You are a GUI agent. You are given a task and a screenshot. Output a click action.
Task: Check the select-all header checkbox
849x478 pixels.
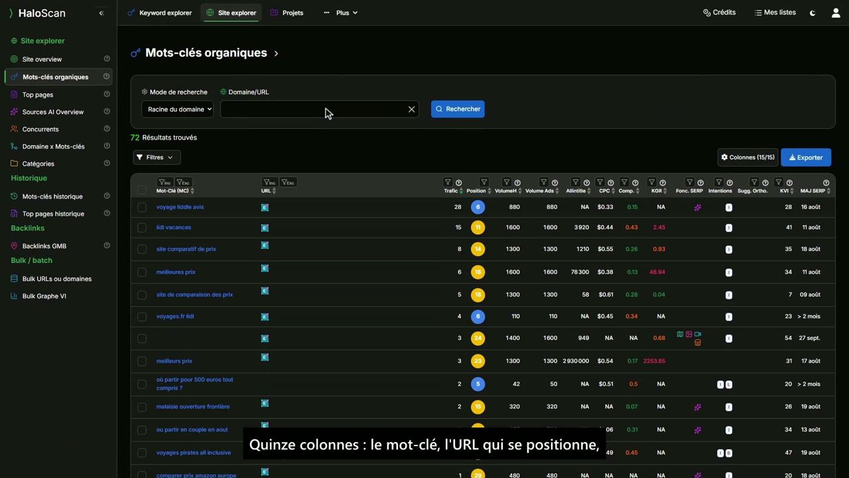[142, 191]
